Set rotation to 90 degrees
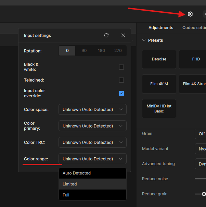 [84, 51]
